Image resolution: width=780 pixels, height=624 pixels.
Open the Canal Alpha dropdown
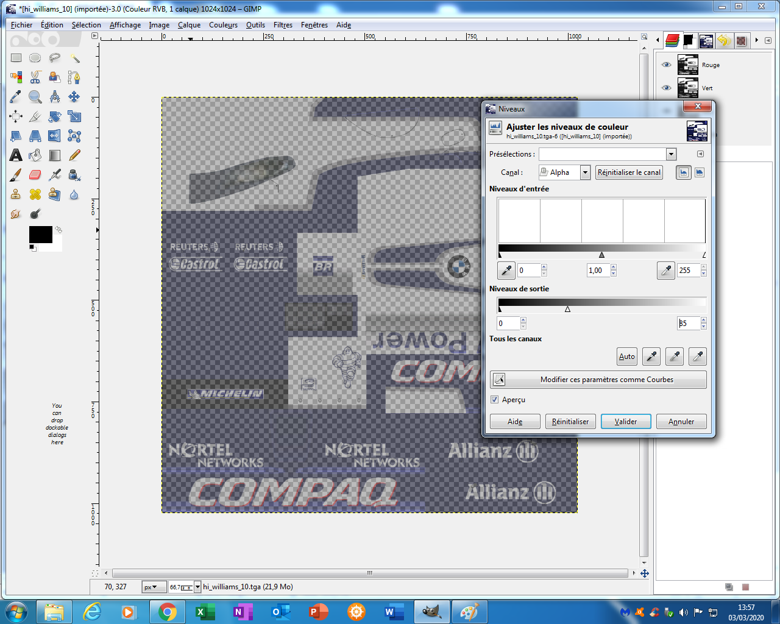pos(585,172)
